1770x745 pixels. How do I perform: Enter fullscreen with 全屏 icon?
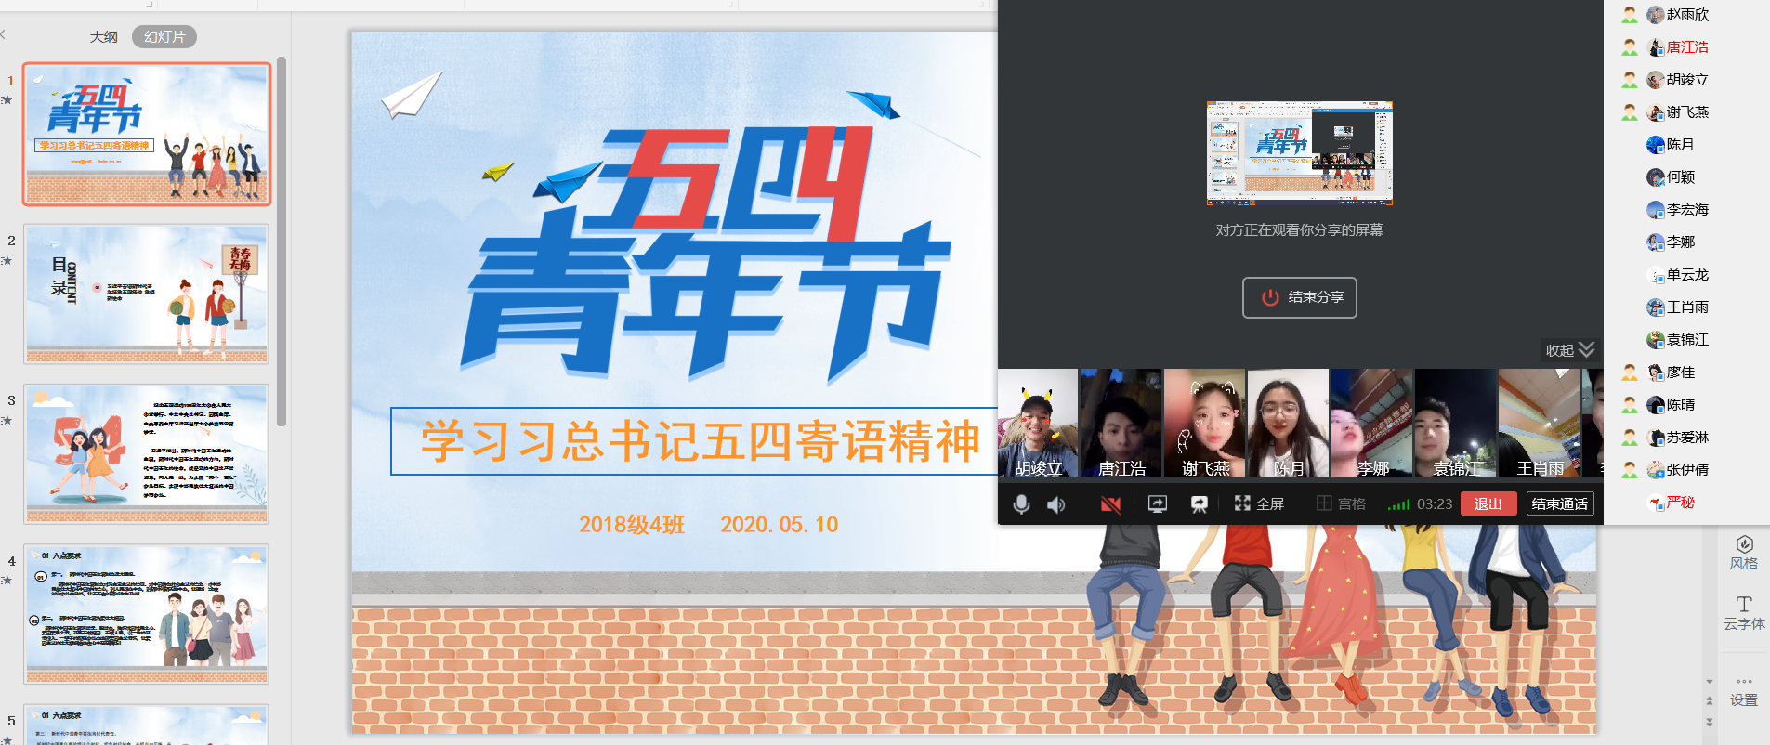tap(1258, 504)
